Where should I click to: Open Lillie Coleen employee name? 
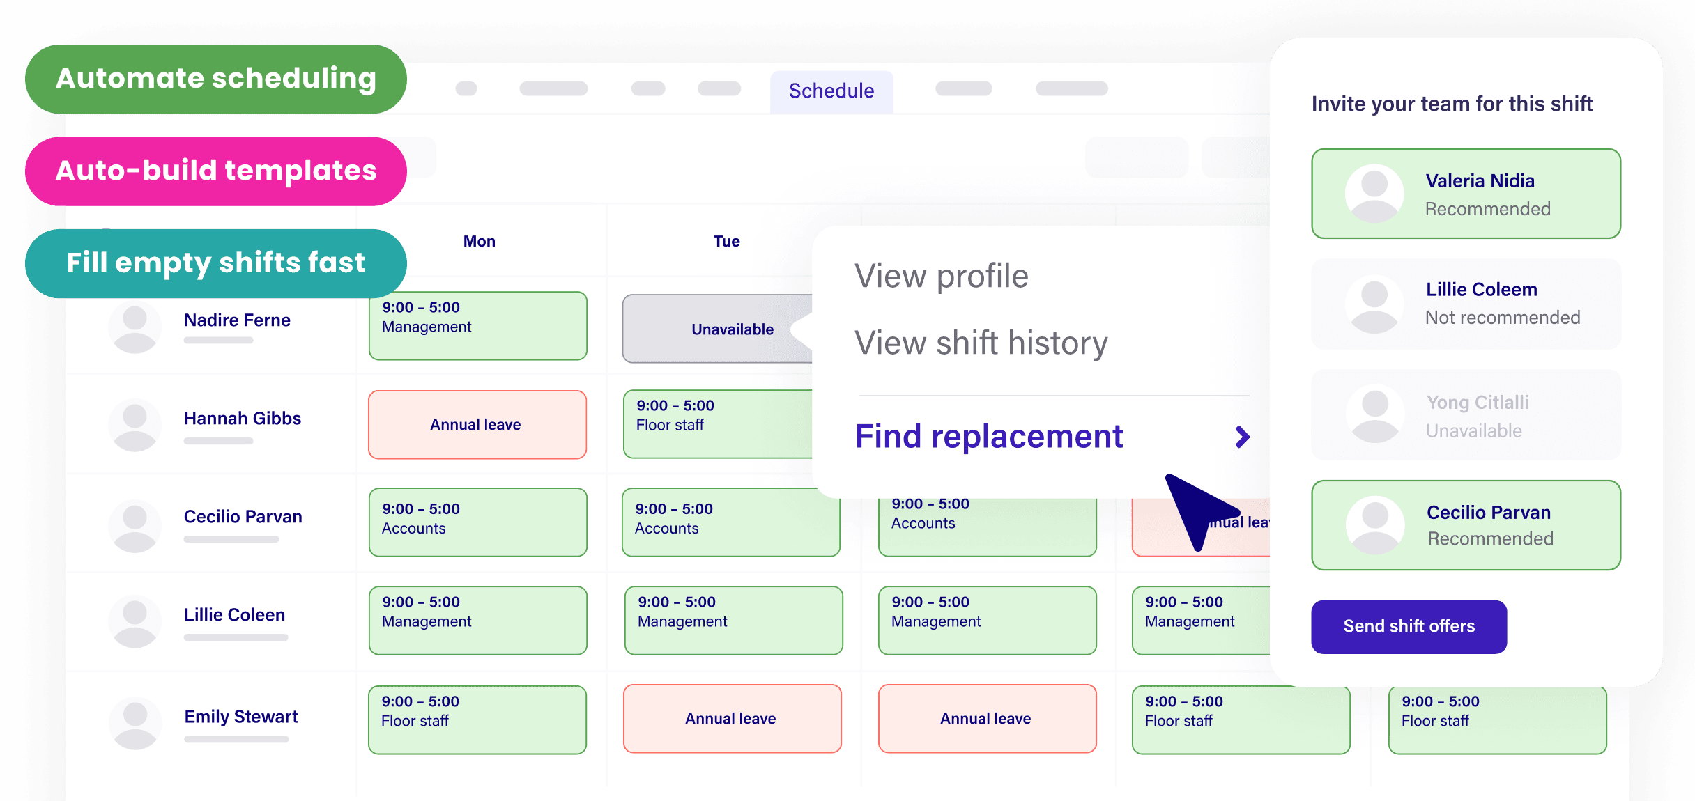(234, 615)
